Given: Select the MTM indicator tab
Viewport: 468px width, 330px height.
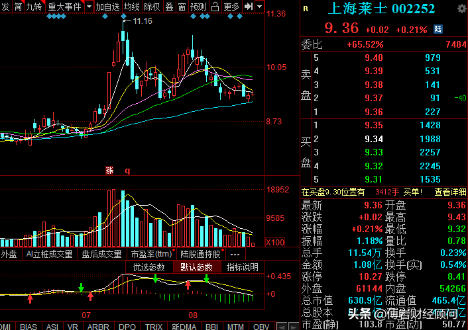Looking at the screenshot, I should click(235, 327).
